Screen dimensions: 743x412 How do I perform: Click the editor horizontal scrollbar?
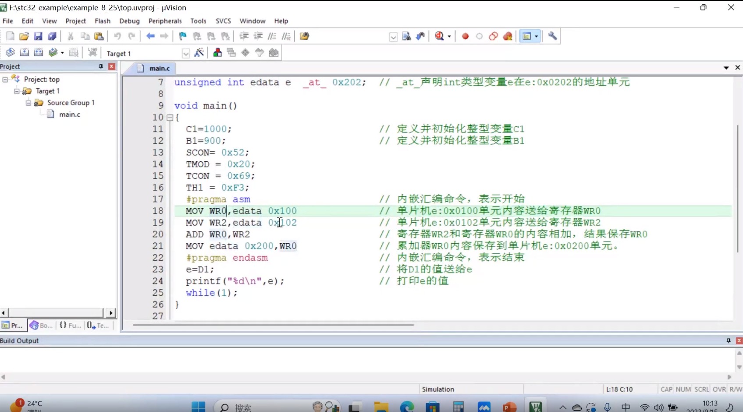273,325
